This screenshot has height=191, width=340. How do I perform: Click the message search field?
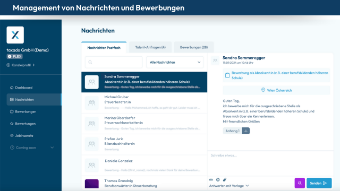click(114, 63)
